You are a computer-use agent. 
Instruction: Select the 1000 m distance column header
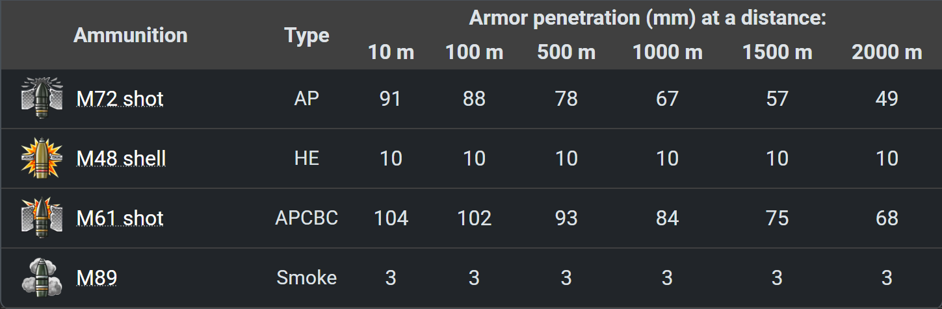pyautogui.click(x=667, y=53)
